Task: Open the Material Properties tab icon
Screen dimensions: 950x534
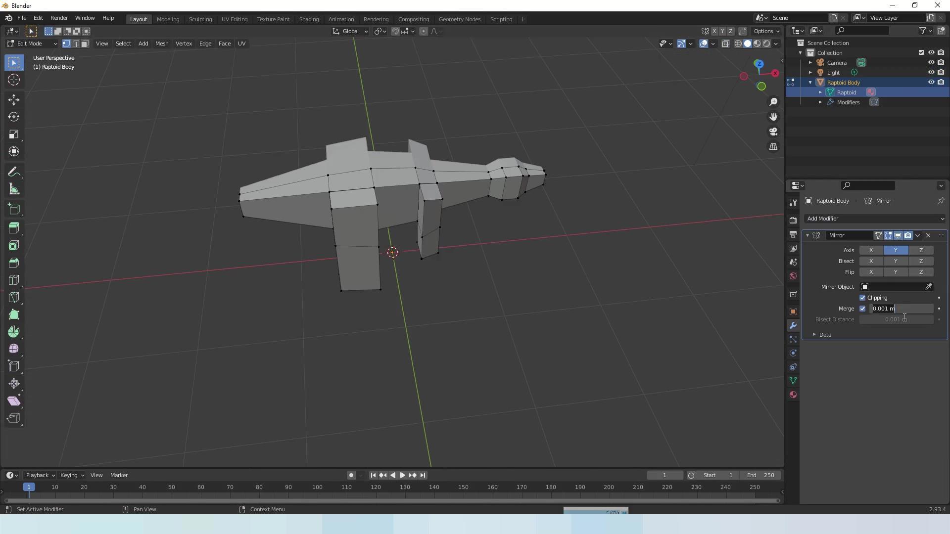Action: click(x=793, y=395)
